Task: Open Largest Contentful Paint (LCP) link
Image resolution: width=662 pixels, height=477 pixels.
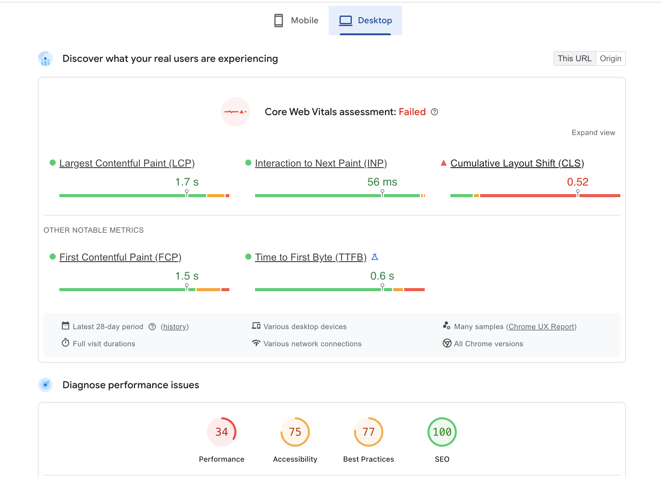Action: (x=127, y=163)
